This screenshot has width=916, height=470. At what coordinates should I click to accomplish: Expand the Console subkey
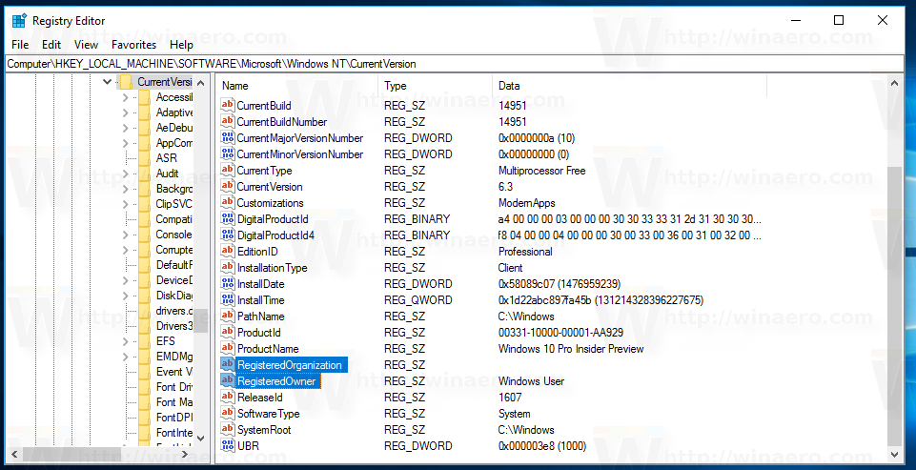(x=126, y=235)
